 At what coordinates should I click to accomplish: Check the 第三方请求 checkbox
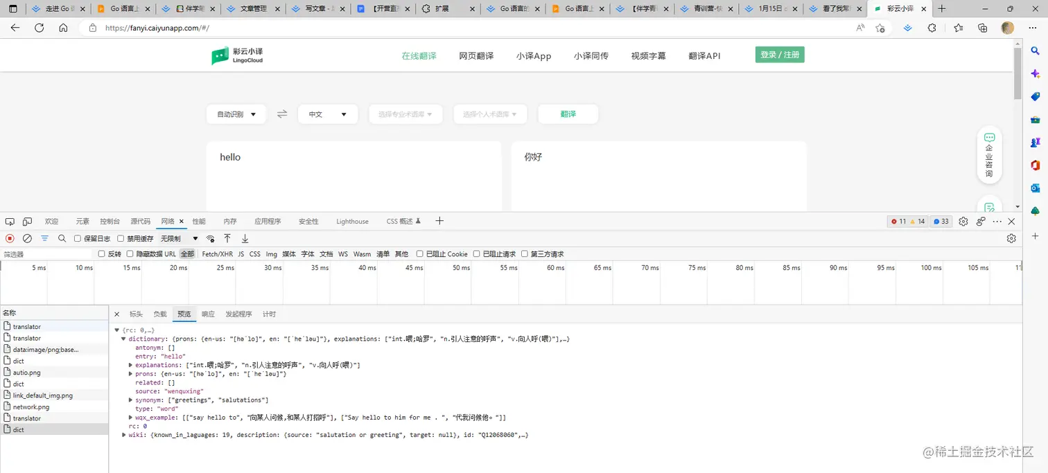coord(525,254)
